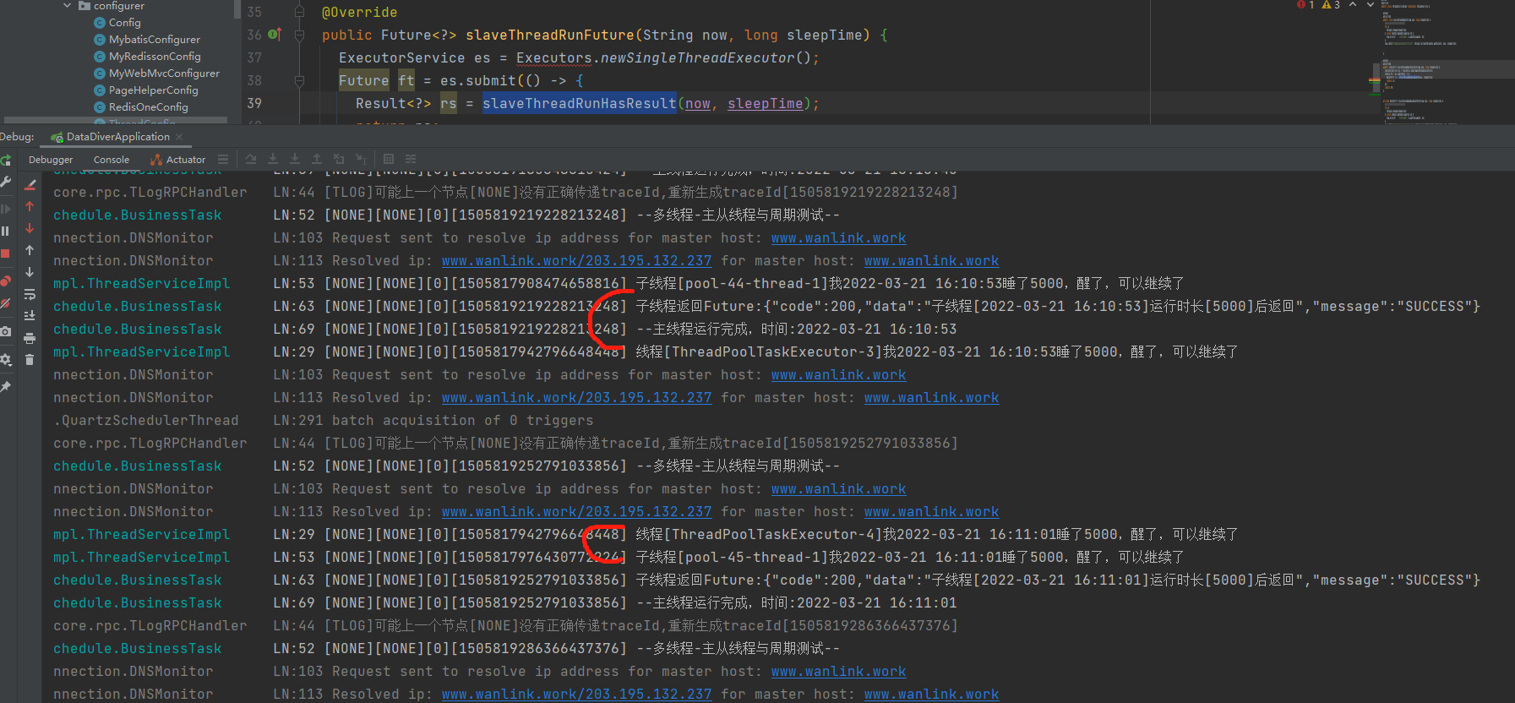Click the project tree vertical scrollbar
Screen dimensions: 1515x703
pyautogui.click(x=237, y=10)
